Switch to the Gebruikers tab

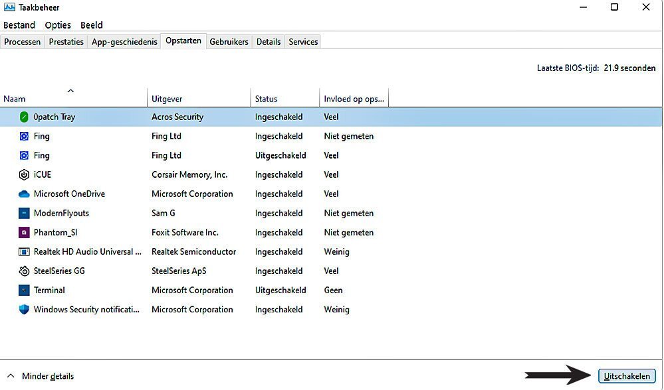pyautogui.click(x=229, y=42)
